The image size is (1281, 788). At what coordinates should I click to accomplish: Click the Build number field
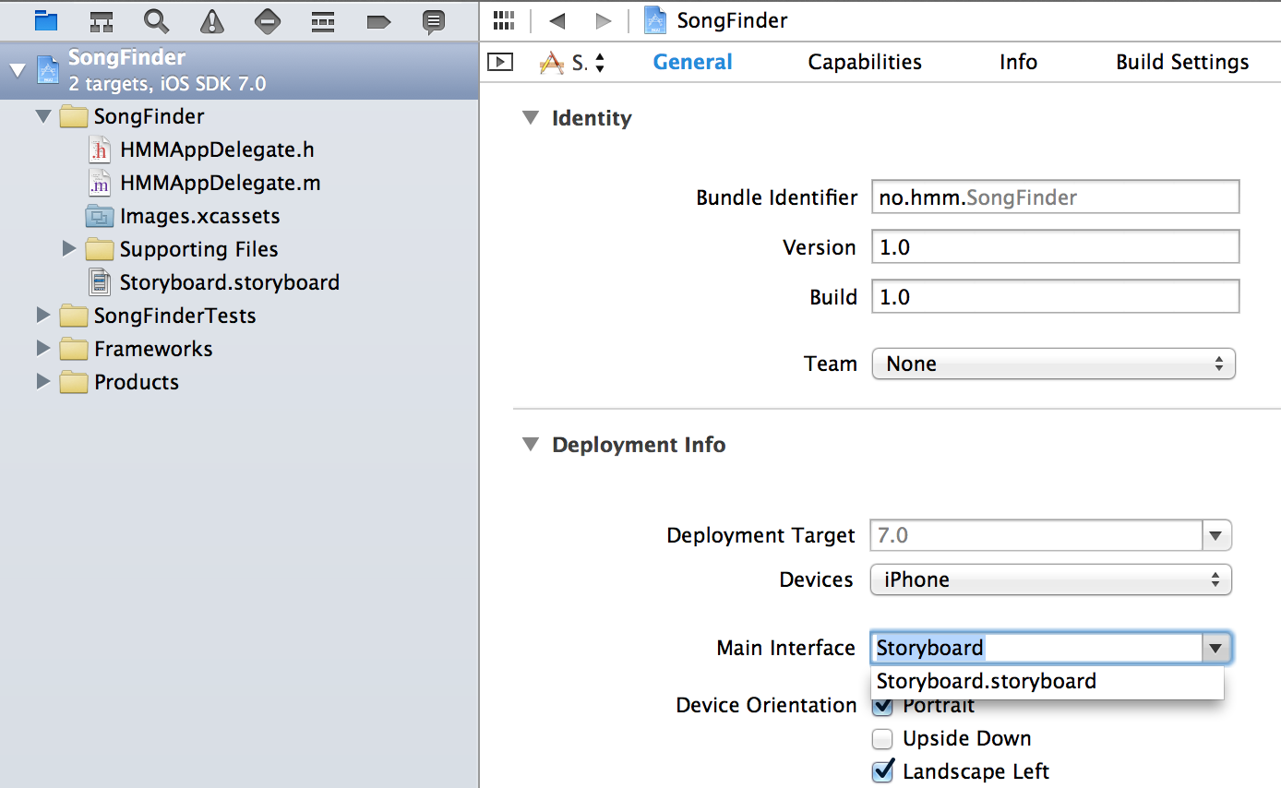point(1055,297)
